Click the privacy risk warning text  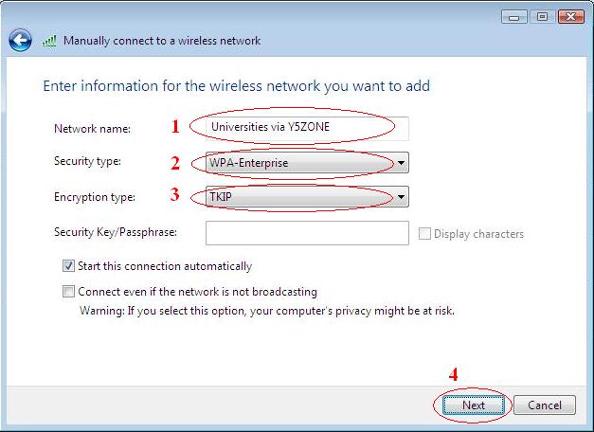pos(267,310)
